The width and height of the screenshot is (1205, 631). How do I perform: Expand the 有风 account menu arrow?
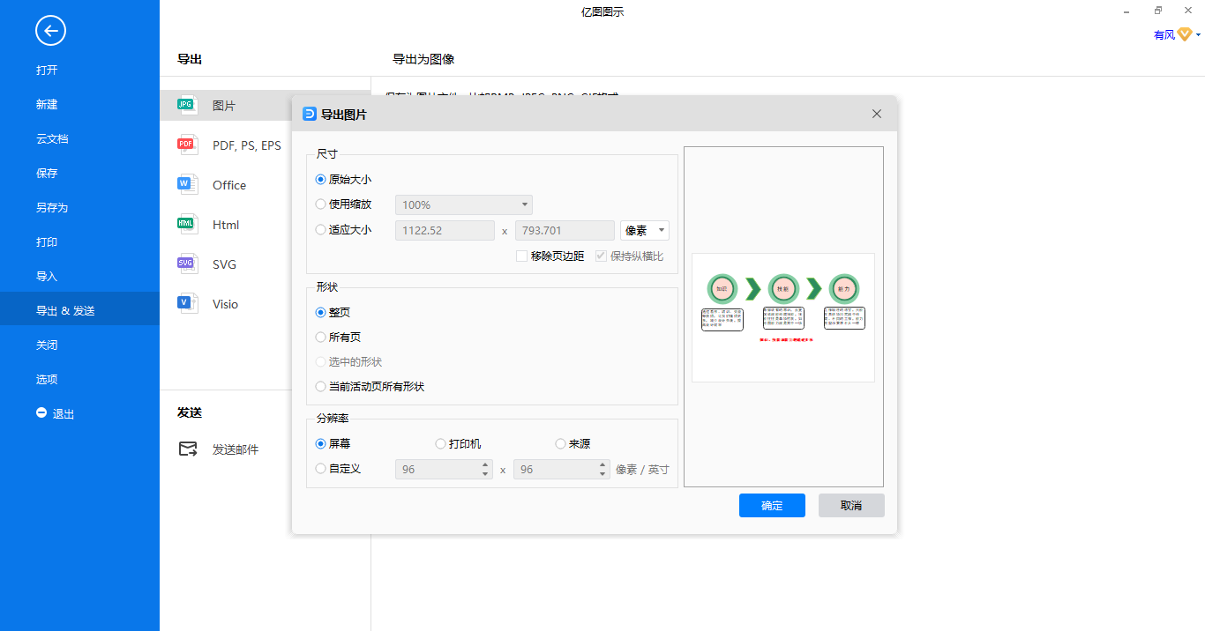(1198, 35)
